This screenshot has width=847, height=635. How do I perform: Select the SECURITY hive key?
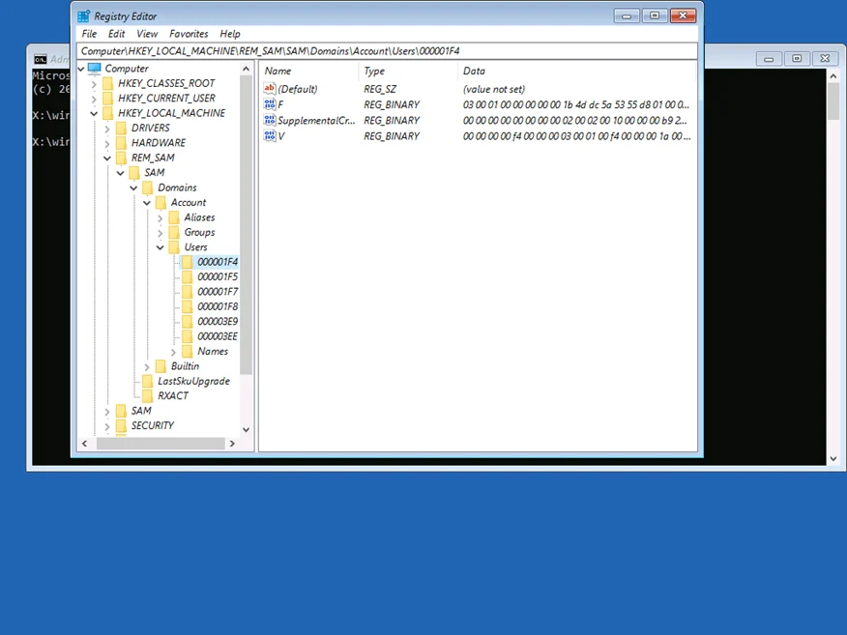[153, 425]
